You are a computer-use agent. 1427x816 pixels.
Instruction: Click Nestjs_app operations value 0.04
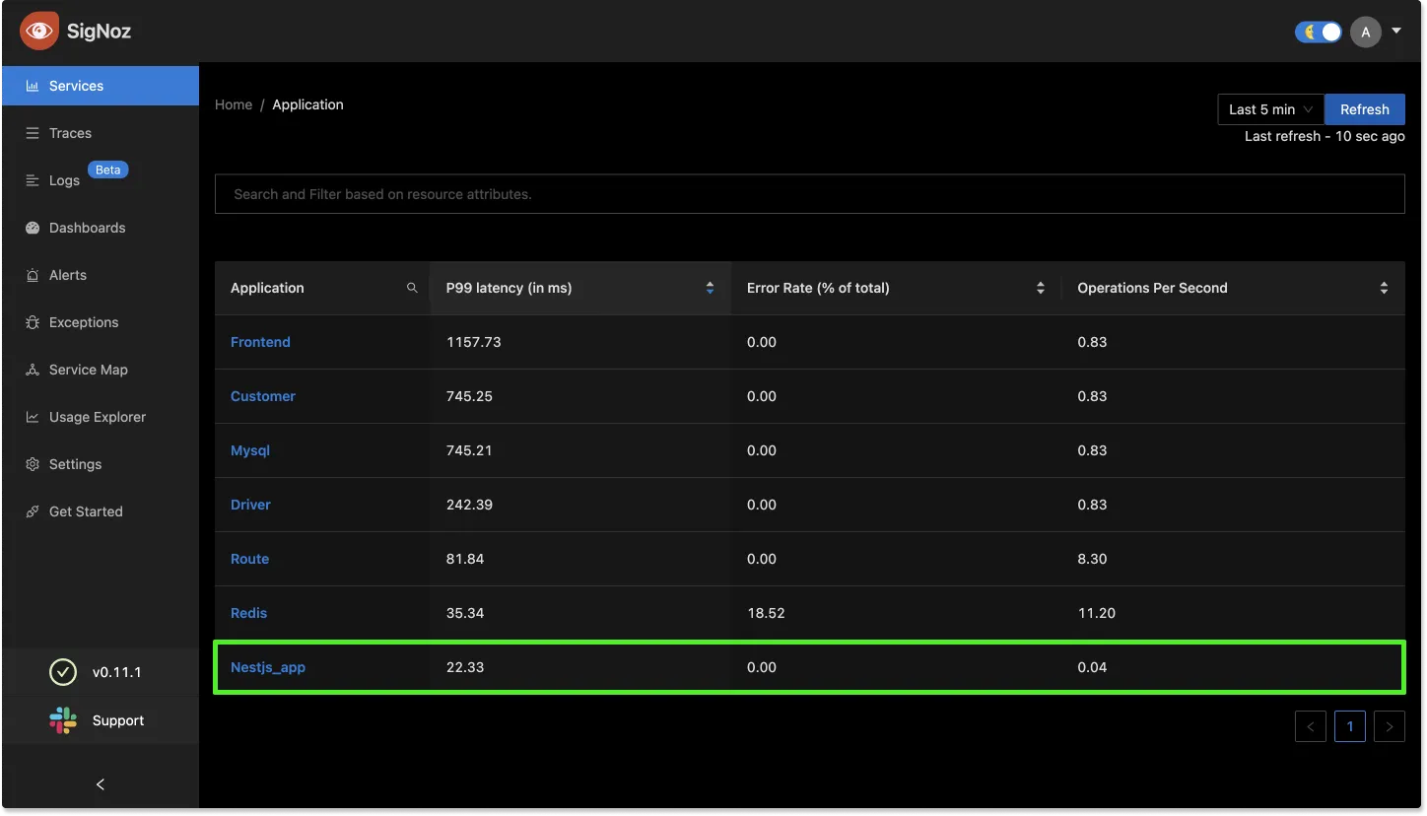[x=1092, y=667]
